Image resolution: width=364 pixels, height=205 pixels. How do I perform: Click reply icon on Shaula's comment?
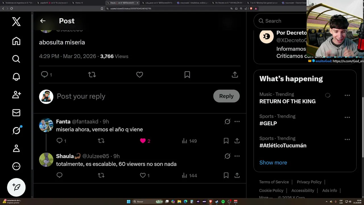coord(59,175)
